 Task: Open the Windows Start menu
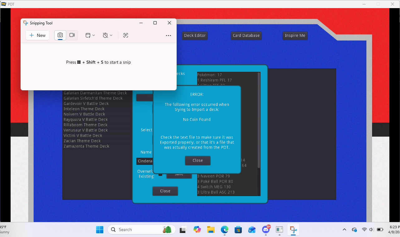coord(100,230)
